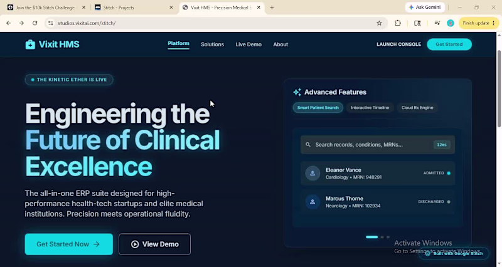Image resolution: width=502 pixels, height=267 pixels.
Task: Open Chrome profile avatar
Action: point(451,23)
